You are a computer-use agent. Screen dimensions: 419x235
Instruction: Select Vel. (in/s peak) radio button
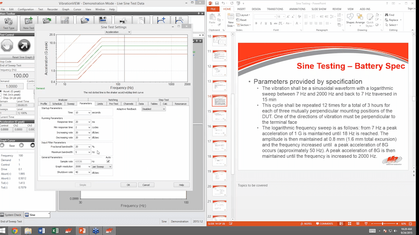point(1,95)
